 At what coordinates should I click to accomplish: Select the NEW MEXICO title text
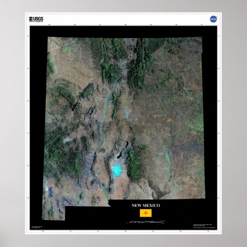[146, 206]
